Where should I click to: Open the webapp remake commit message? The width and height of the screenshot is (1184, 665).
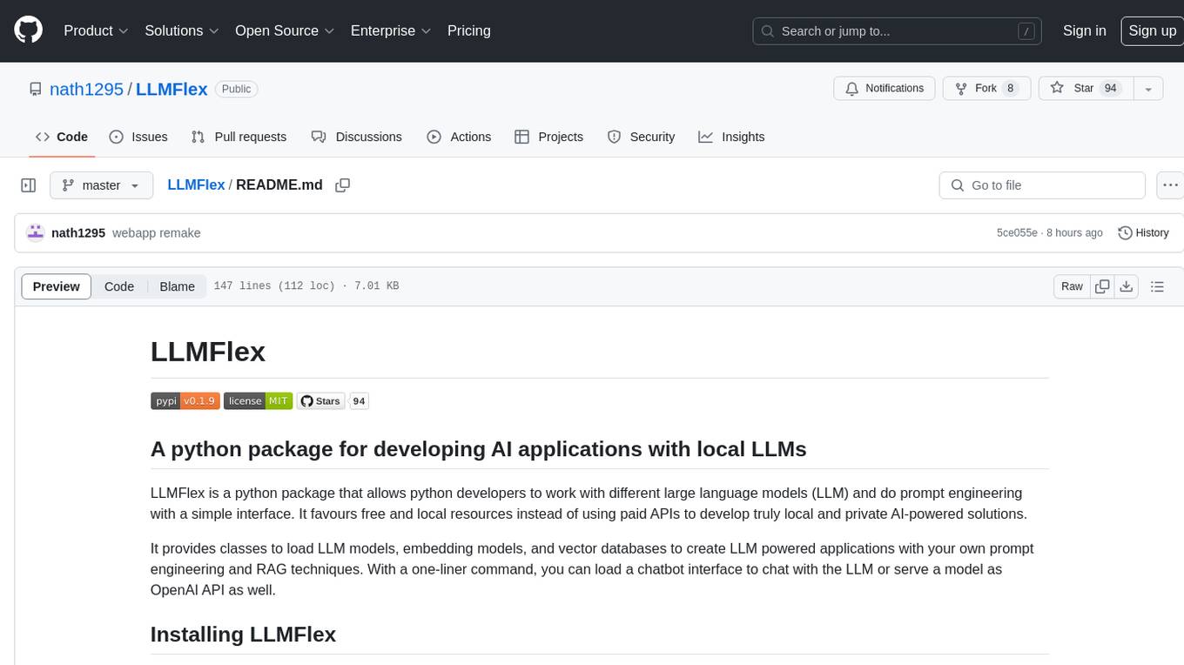coord(157,233)
